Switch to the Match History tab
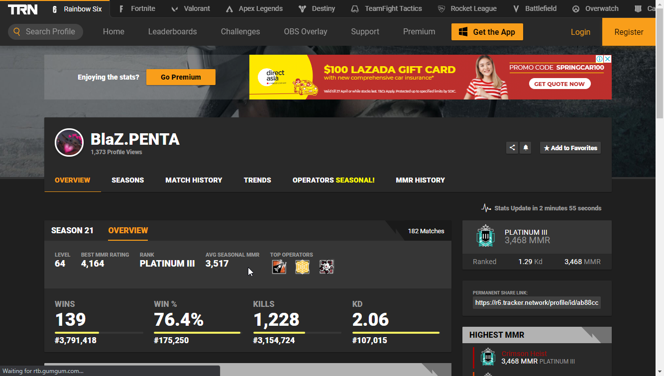The height and width of the screenshot is (376, 664). (194, 180)
